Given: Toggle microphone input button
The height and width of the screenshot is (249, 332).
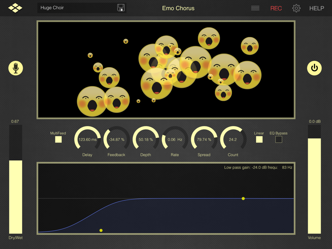Looking at the screenshot, I should pos(16,68).
